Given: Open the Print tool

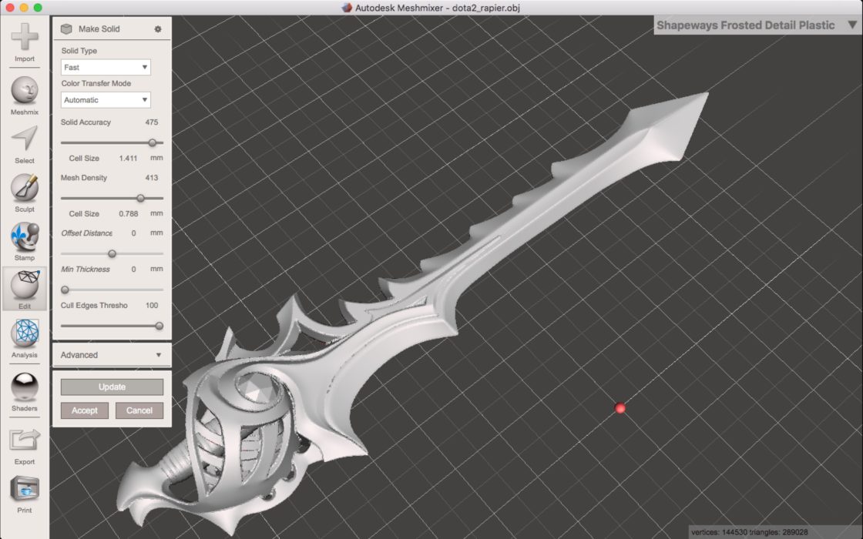Looking at the screenshot, I should (x=25, y=490).
